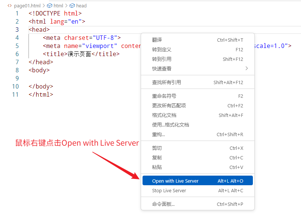
Task: Click the html element icon in breadcrumb
Action: pos(49,6)
